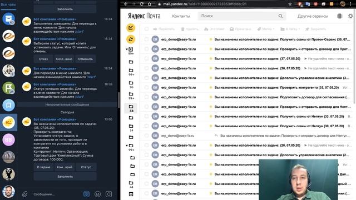Open the mail folder with count 96
Image resolution: width=356 pixels, height=200 pixels.
pos(131,84)
